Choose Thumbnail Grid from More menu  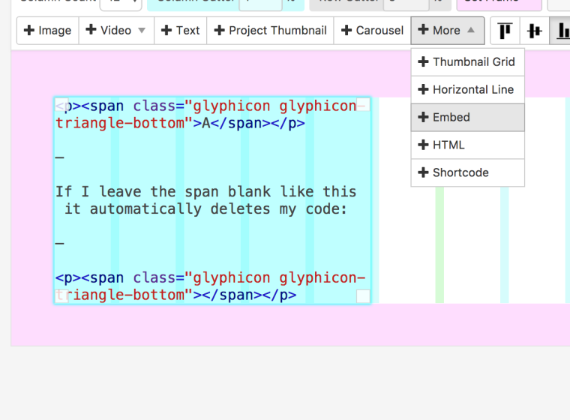pyautogui.click(x=467, y=61)
